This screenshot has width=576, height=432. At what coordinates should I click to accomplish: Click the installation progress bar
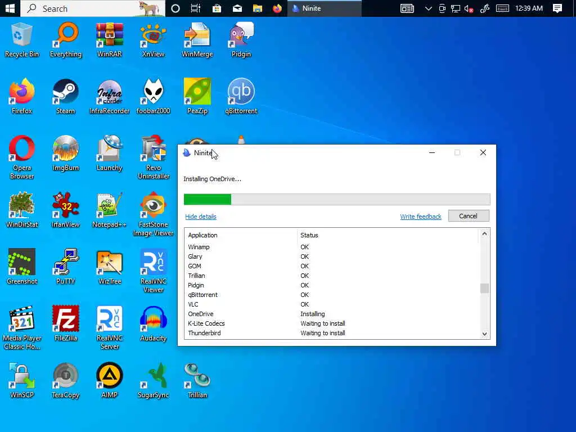click(337, 200)
